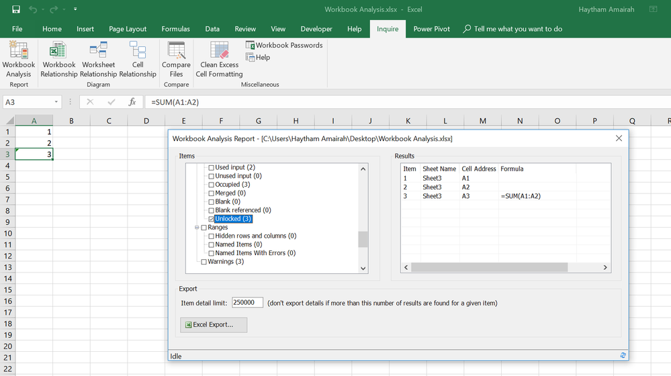Switch to the Page Layout tab
This screenshot has height=376, width=671.
128,29
